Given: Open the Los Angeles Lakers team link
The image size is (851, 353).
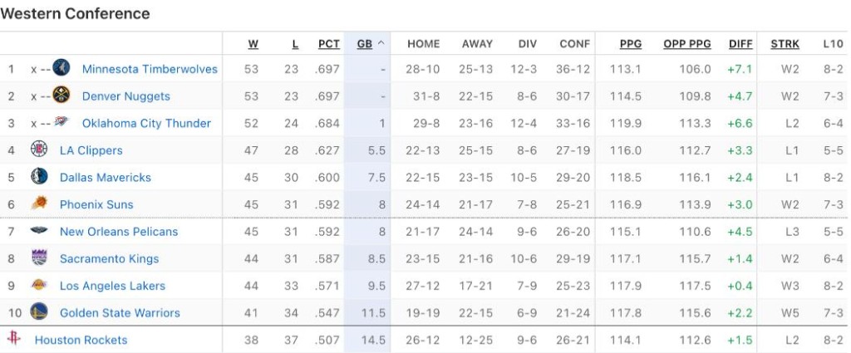Looking at the screenshot, I should [112, 286].
